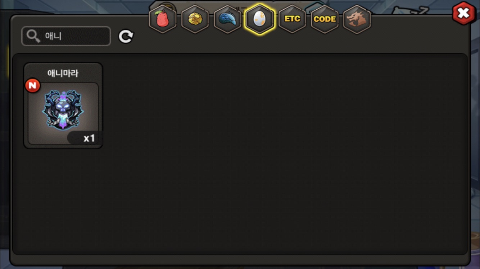Viewport: 480px width, 269px height.
Task: Click the magnifying glass search icon
Action: 33,36
